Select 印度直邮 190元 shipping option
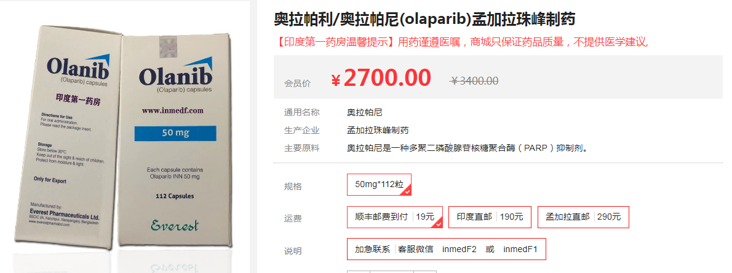 489,217
